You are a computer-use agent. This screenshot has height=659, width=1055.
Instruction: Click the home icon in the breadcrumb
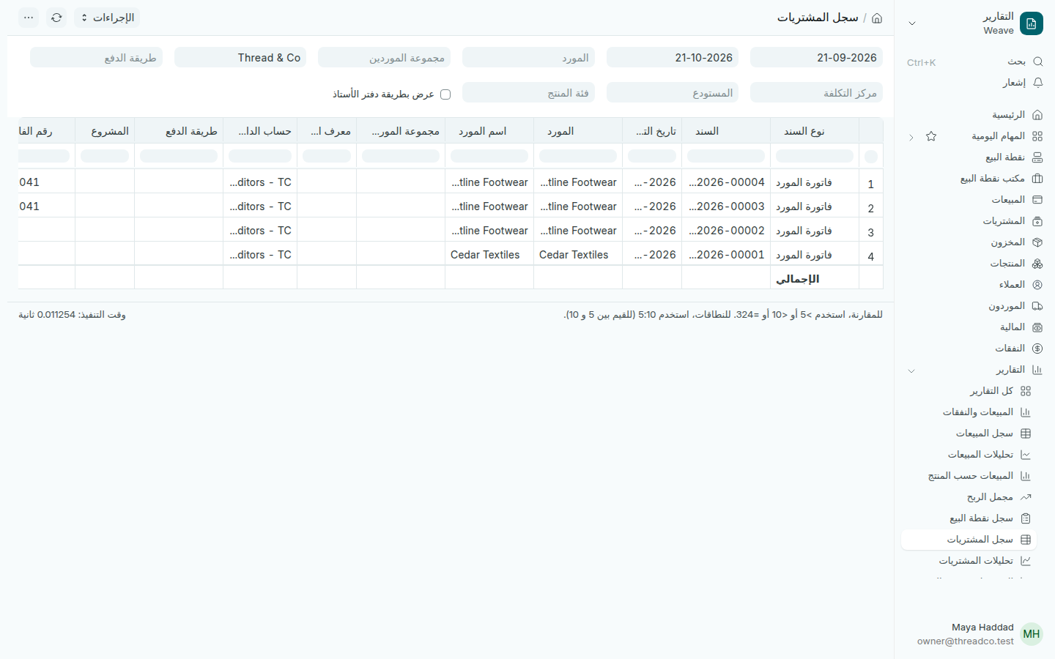[877, 18]
